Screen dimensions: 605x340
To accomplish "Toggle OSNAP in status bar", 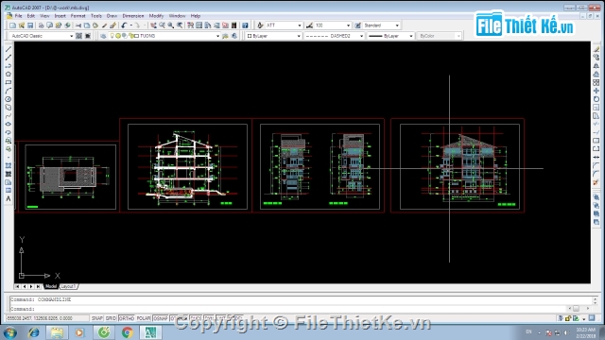I will 161,318.
